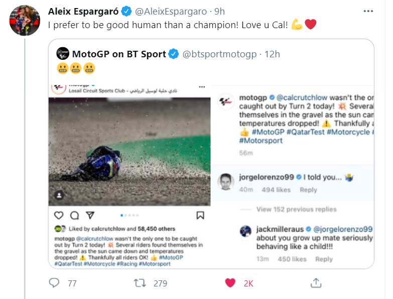Click the Instagram comment bubble in screenshot
393x299 pixels.
click(x=74, y=215)
